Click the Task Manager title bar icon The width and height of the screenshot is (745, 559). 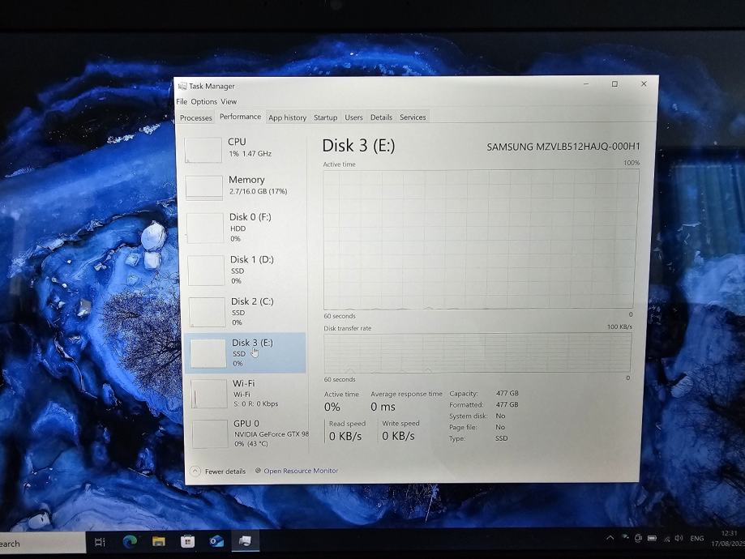[x=182, y=86]
